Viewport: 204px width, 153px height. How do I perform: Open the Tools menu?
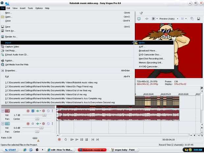tap(30, 8)
